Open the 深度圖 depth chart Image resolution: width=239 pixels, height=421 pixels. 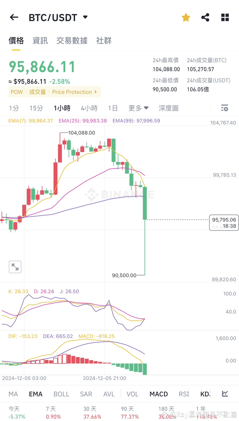[168, 108]
